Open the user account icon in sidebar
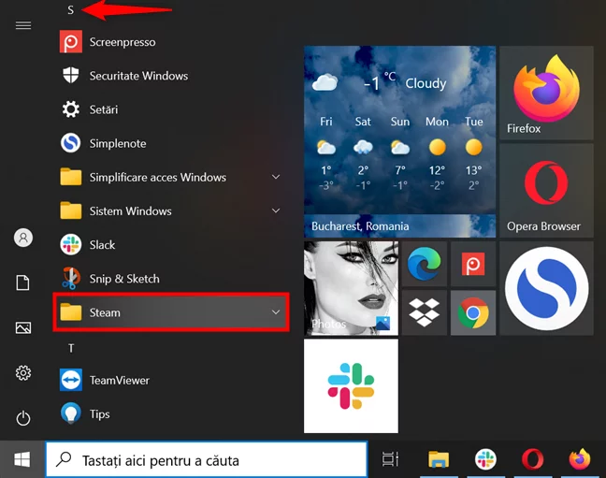 (x=23, y=238)
